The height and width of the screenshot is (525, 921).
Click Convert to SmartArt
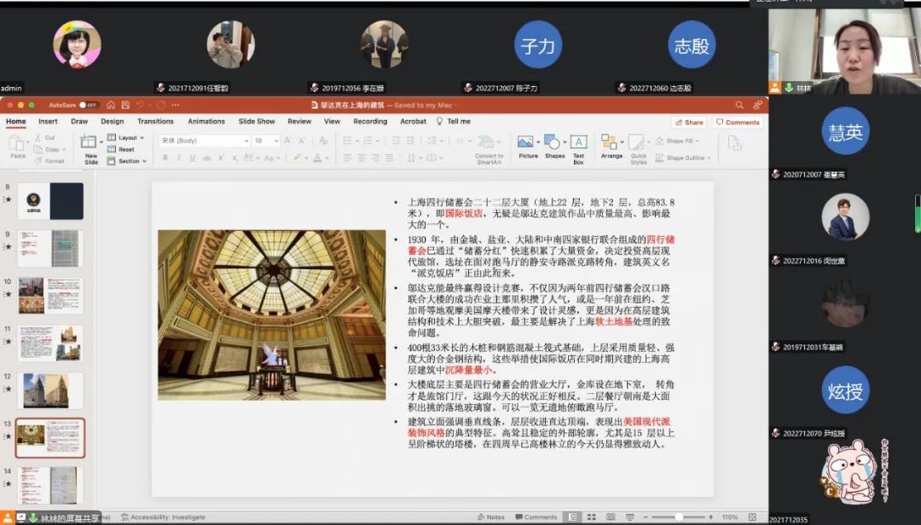coord(489,145)
